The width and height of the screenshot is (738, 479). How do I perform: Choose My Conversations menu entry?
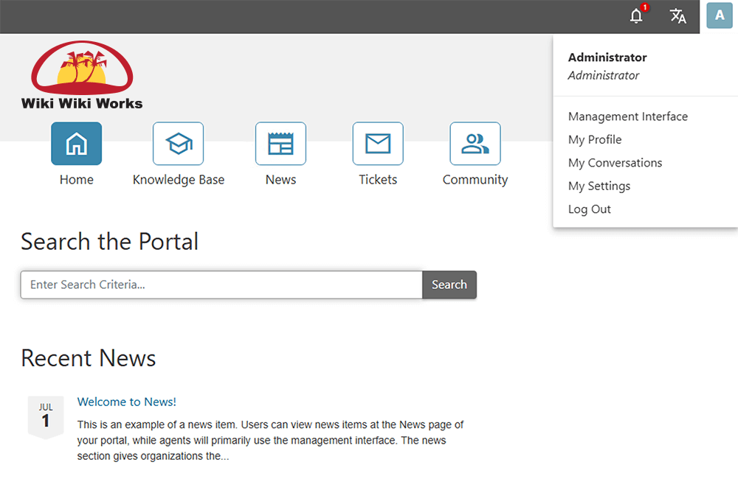tap(615, 163)
